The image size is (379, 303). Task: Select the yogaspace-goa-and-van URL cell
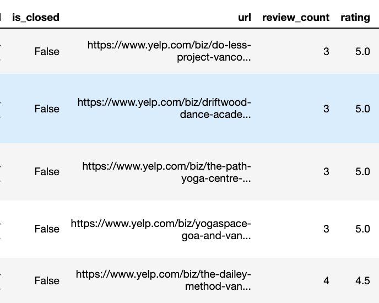161,230
